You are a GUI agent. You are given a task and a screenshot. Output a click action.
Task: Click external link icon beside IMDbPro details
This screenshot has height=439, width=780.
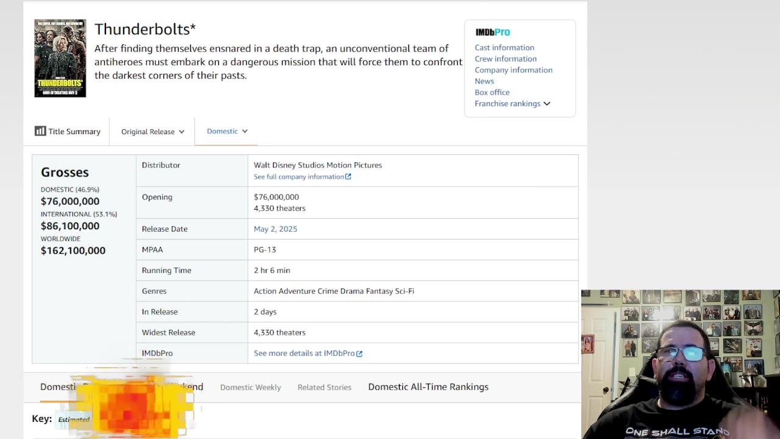click(359, 353)
